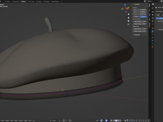The image size is (163, 122).
Task: Toggle proportional editing in header
Action: point(70,121)
